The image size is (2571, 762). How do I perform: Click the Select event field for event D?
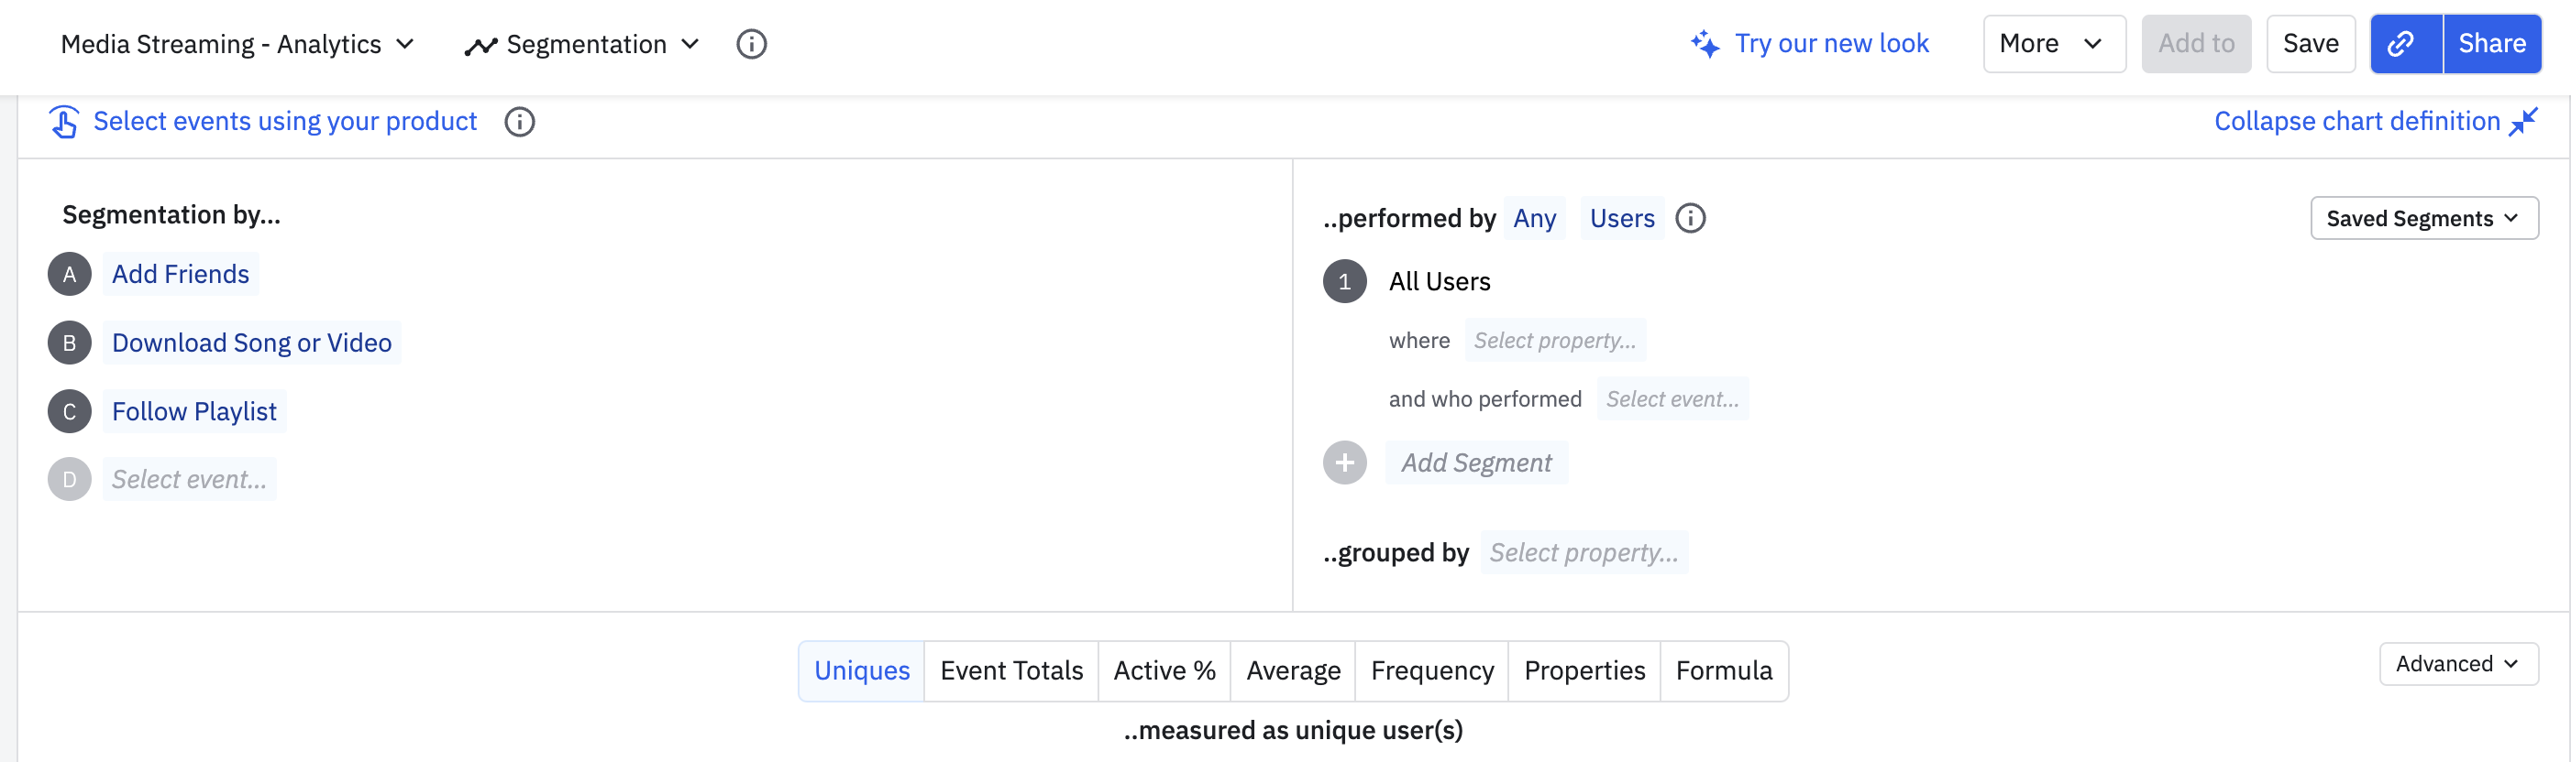click(x=189, y=480)
